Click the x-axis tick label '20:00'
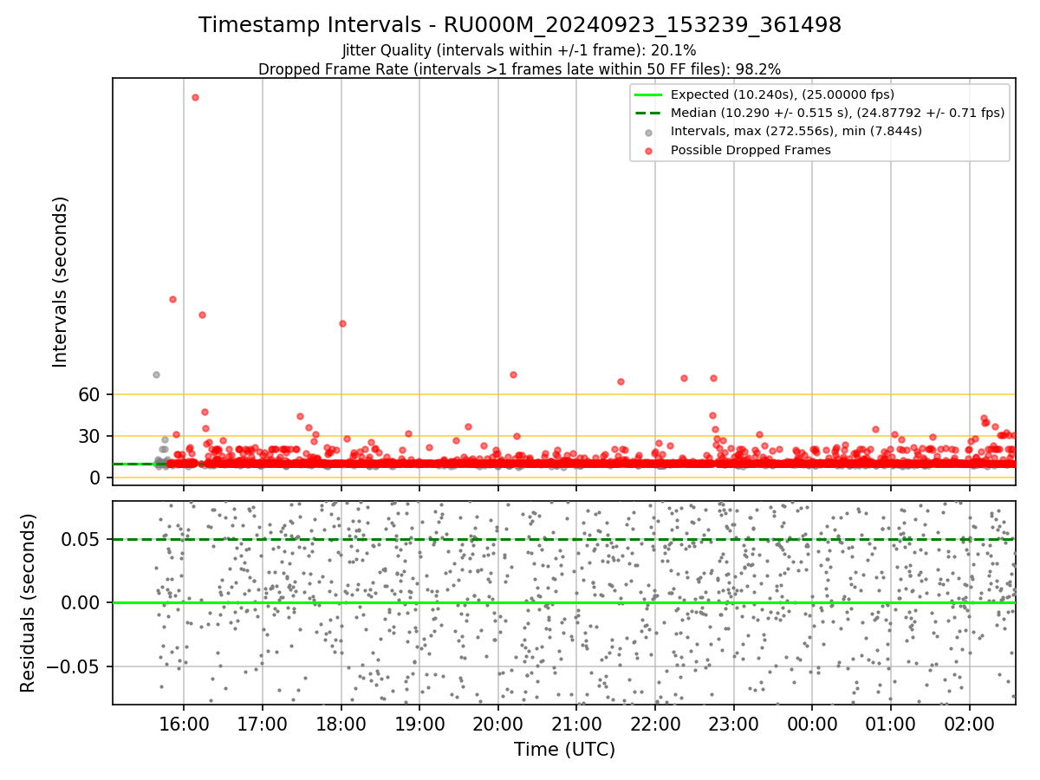This screenshot has width=1040, height=780. coord(497,723)
